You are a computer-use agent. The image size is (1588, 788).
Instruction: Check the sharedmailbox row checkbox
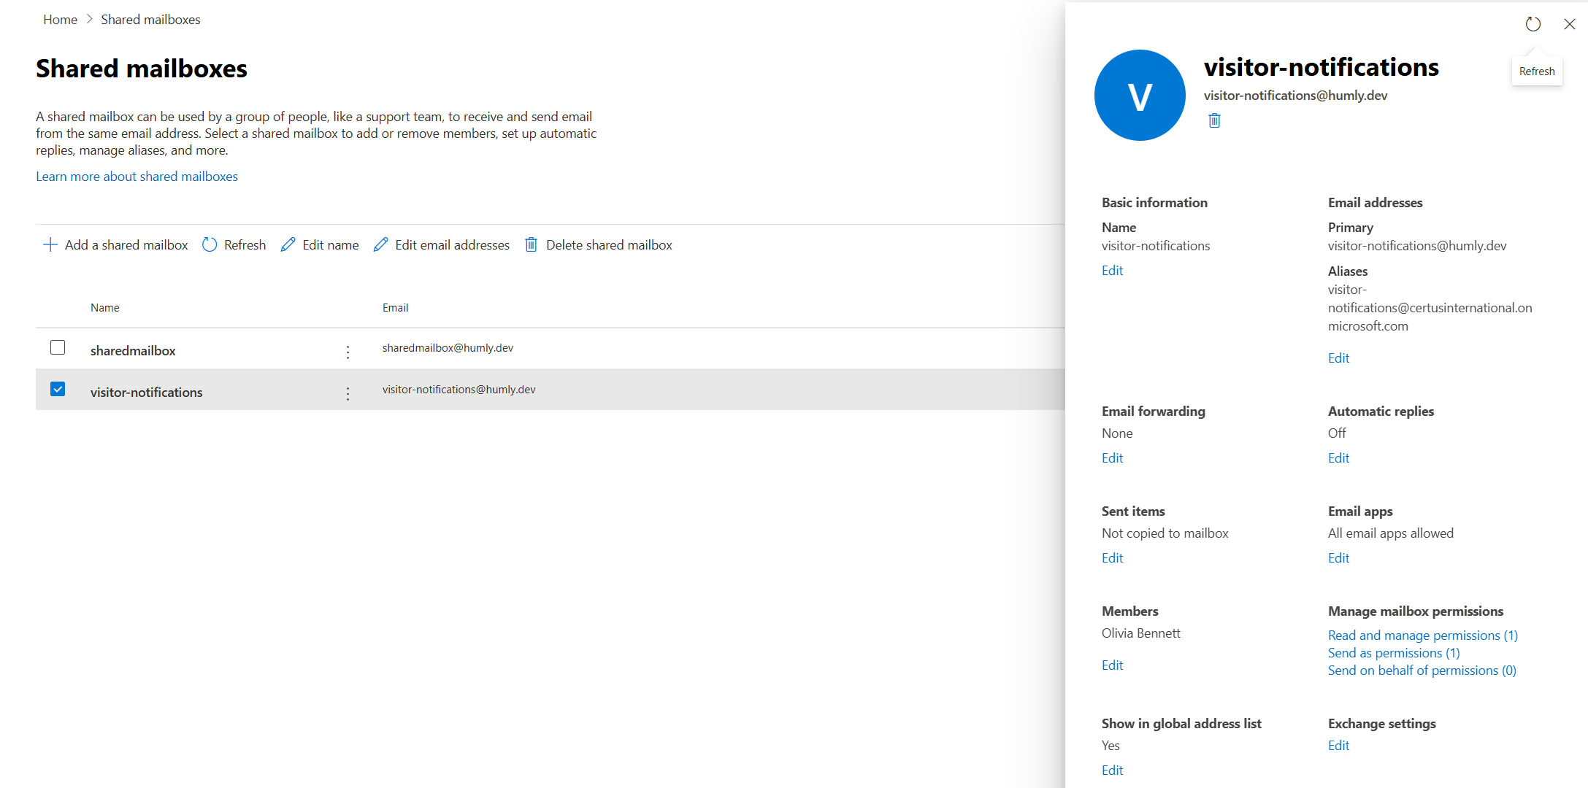click(58, 348)
